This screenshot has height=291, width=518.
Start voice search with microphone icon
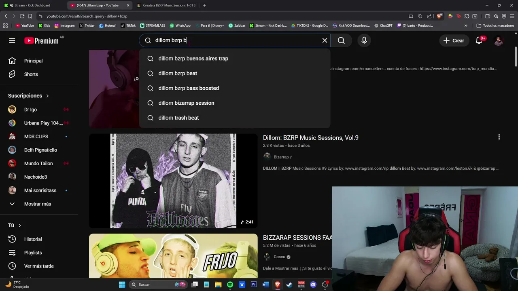[364, 40]
